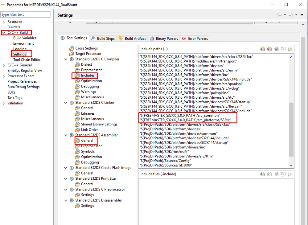The height and width of the screenshot is (225, 308).
Task: Select the FREEMASTER src_platforms/S32xx path
Action: (x=185, y=120)
